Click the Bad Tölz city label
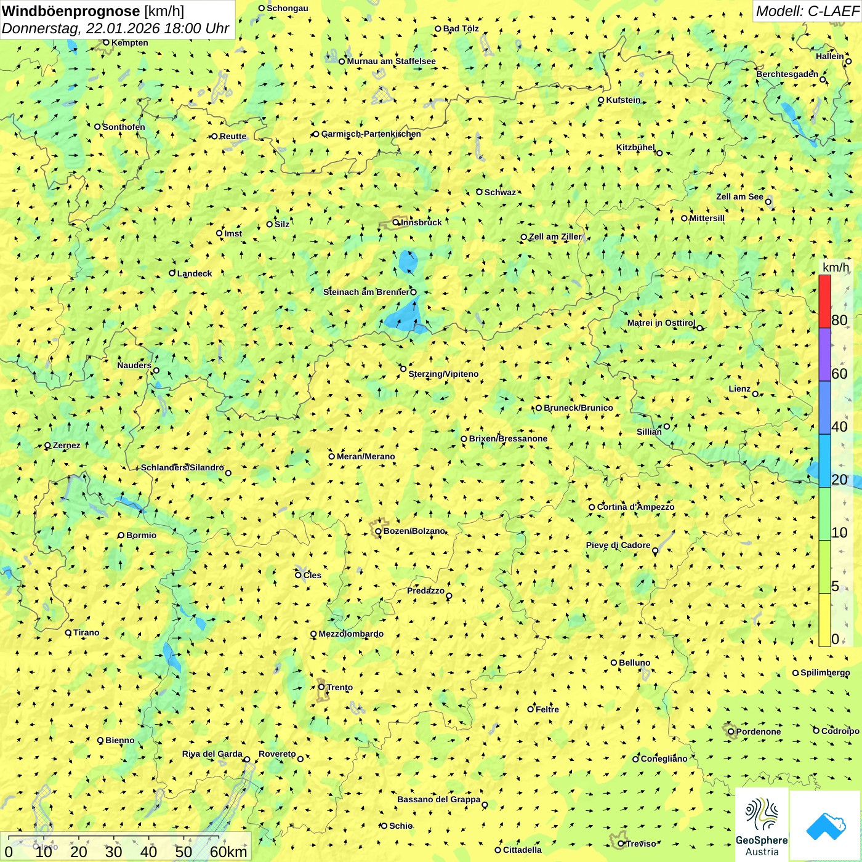Viewport: 862px width, 862px height. coord(461,28)
